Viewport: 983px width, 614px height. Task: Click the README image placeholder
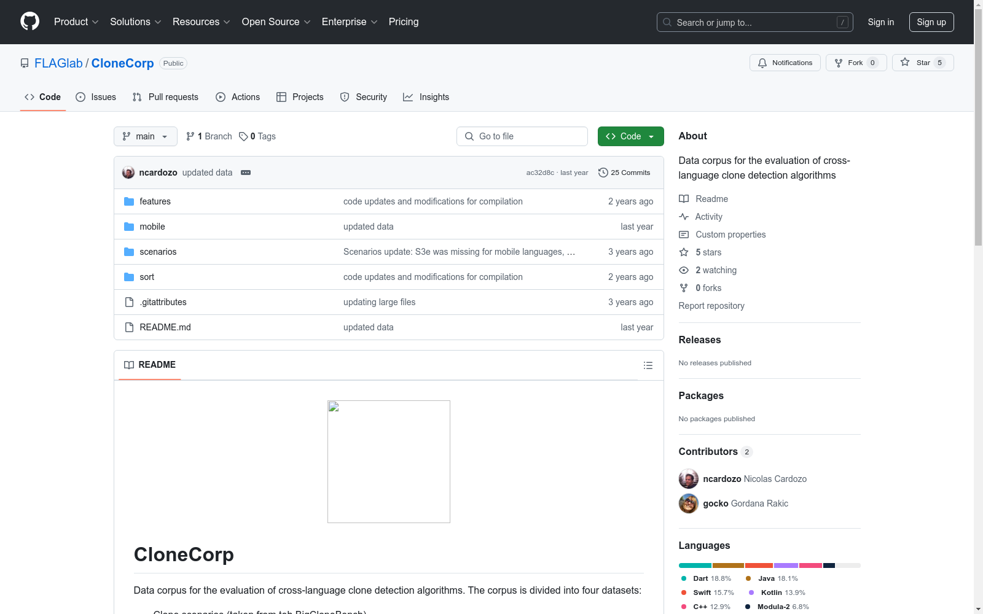(389, 462)
